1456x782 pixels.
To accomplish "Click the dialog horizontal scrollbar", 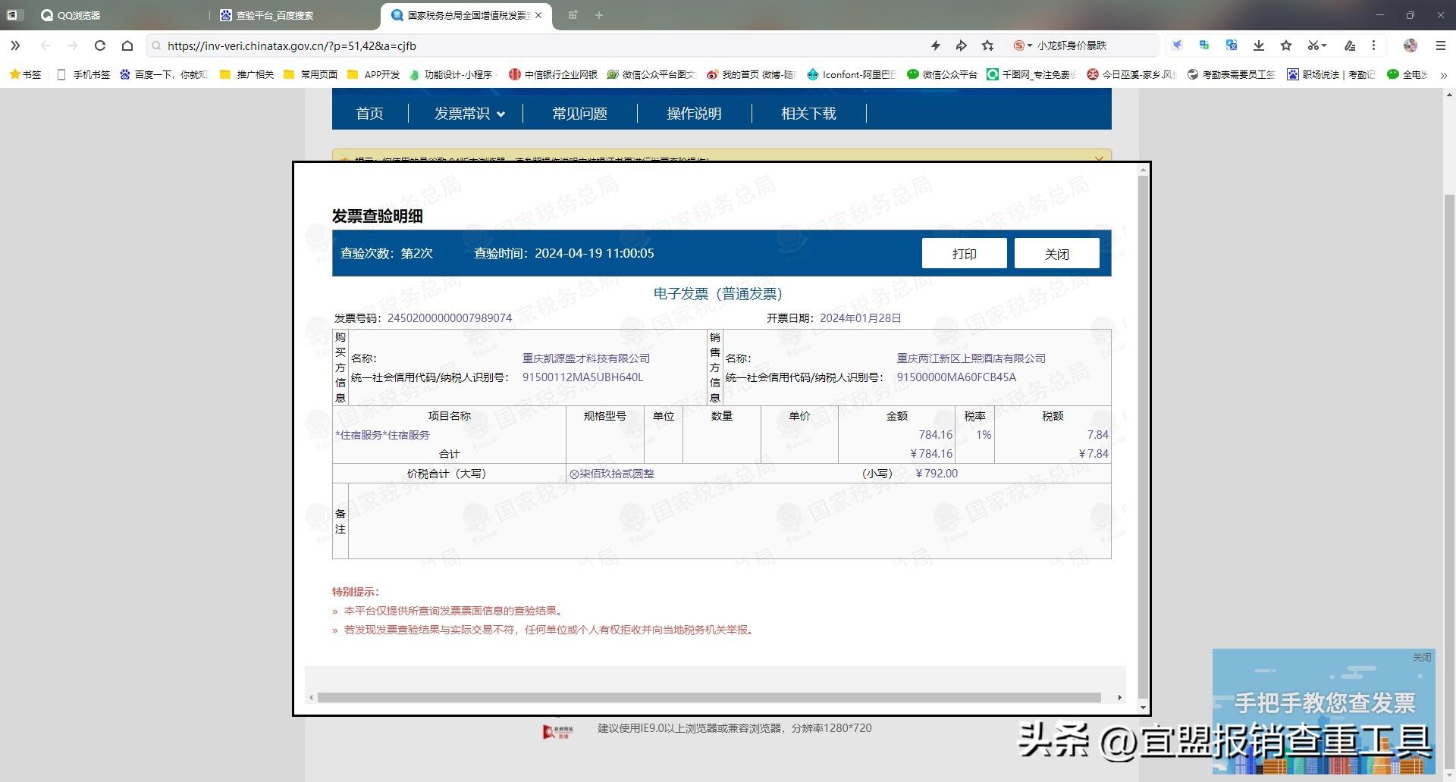I will coord(709,697).
